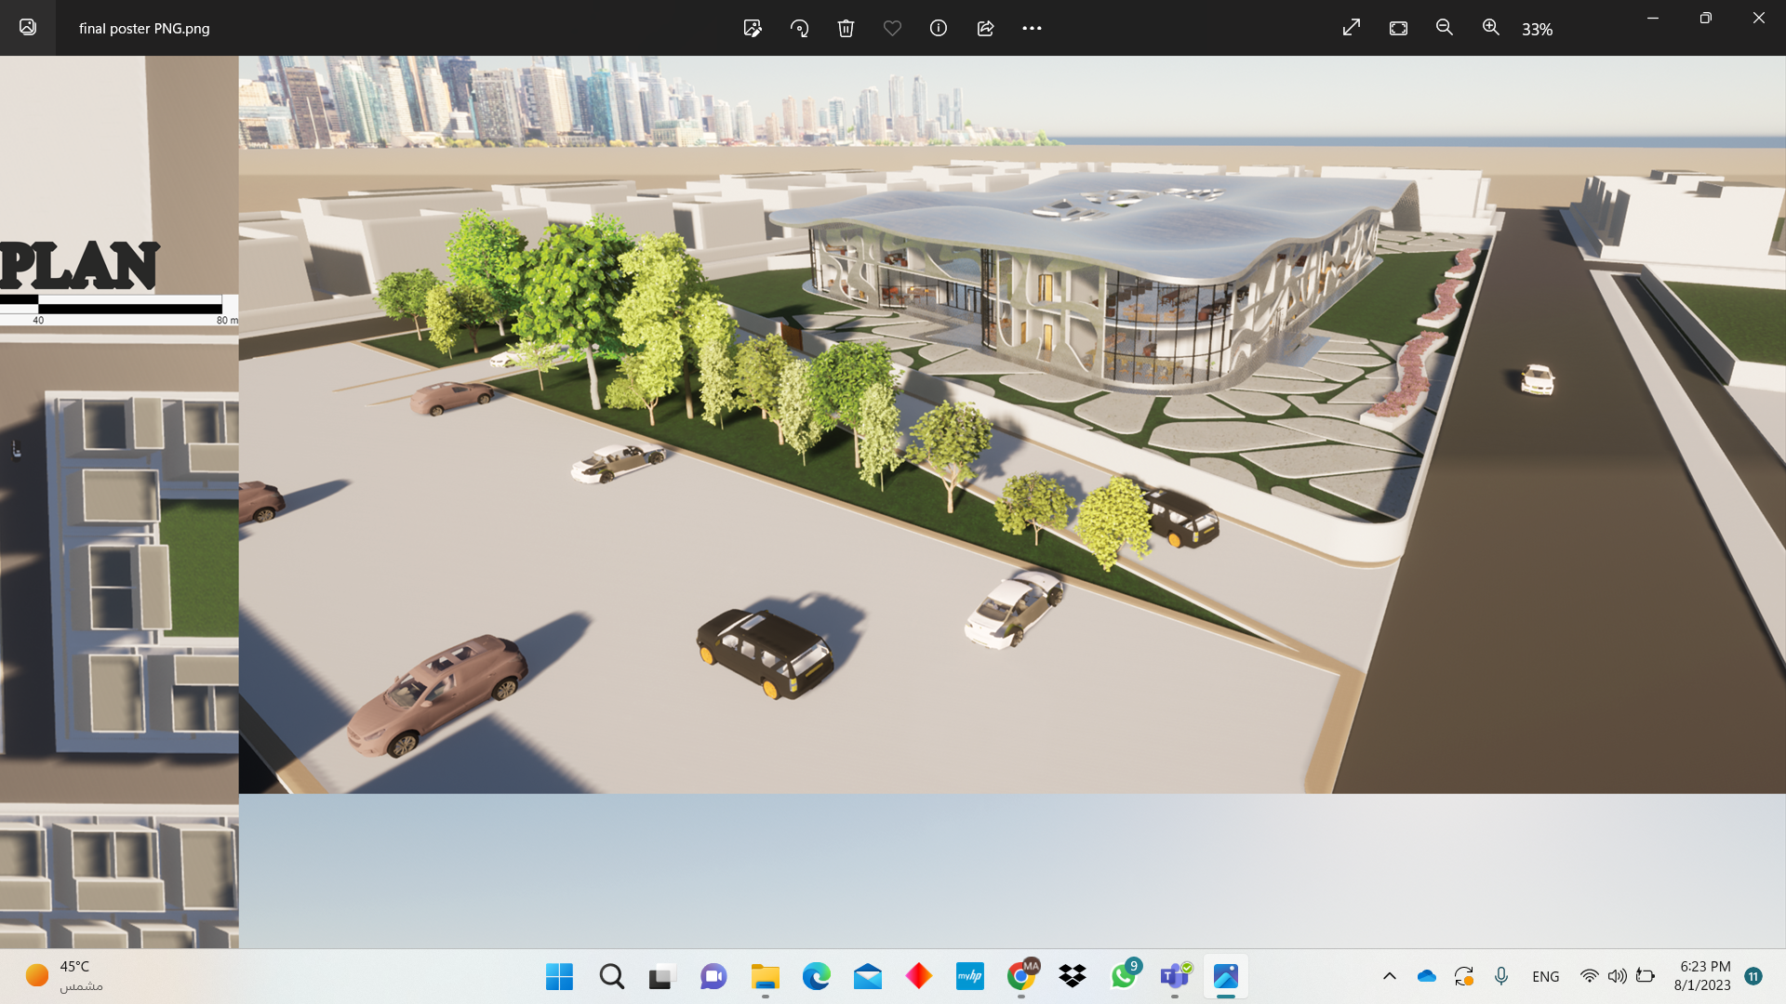1786x1004 pixels.
Task: Enter full screen with diagonal arrows icon
Action: click(x=1352, y=28)
